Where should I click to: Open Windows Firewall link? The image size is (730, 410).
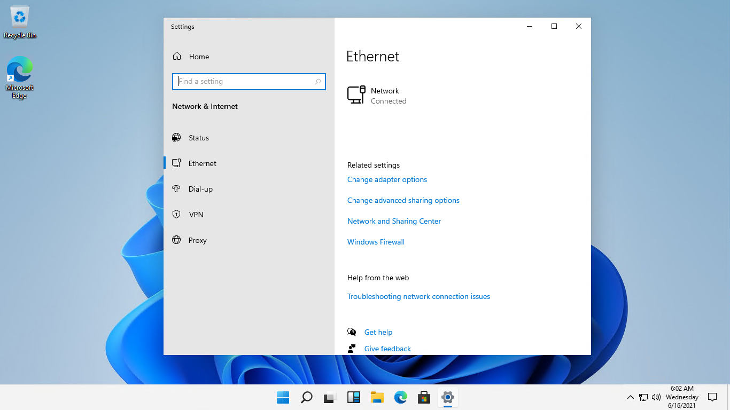pos(376,242)
